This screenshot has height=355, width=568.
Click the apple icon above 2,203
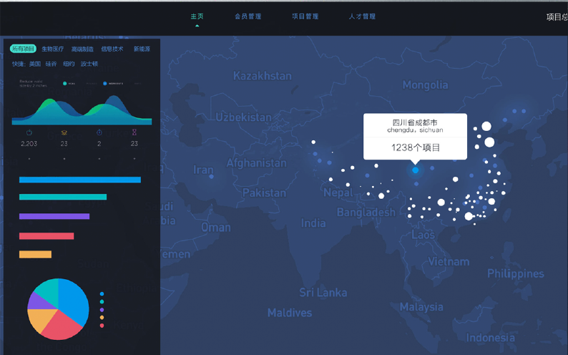(29, 132)
